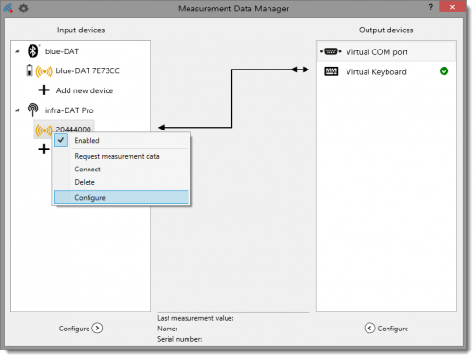This screenshot has height=359, width=476.
Task: Click the Last measurement value label
Action: pos(195,318)
